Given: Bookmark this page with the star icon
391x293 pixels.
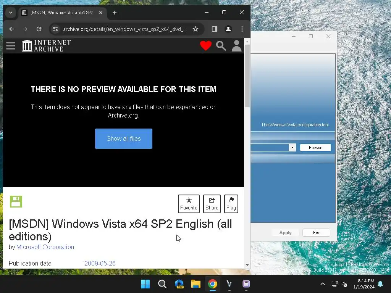Looking at the screenshot, I should pyautogui.click(x=195, y=29).
